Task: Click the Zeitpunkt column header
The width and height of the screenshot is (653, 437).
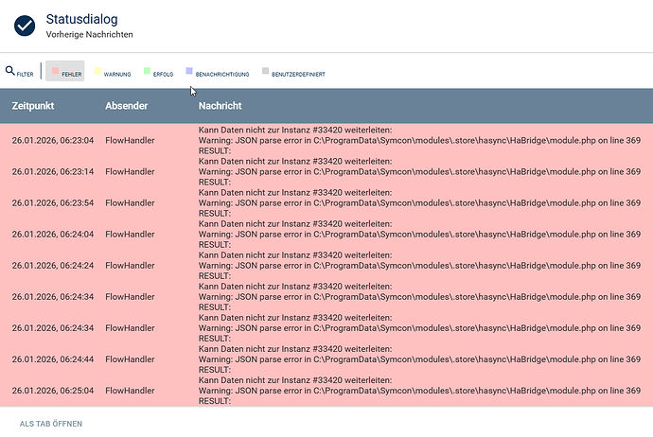Action: click(33, 106)
